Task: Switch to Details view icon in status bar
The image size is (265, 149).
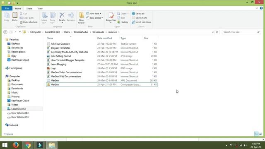Action: point(256,134)
